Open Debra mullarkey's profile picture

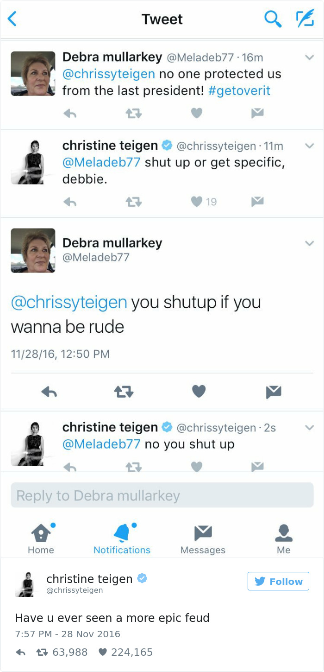click(x=33, y=250)
